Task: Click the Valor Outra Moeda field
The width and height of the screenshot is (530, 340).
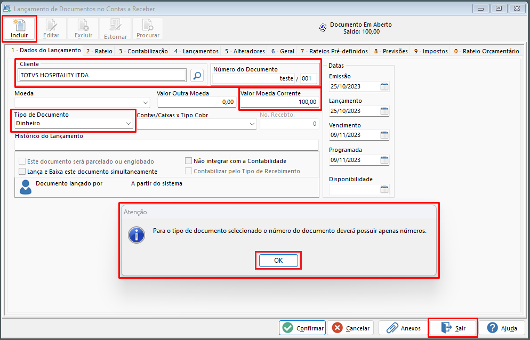Action: [x=197, y=102]
